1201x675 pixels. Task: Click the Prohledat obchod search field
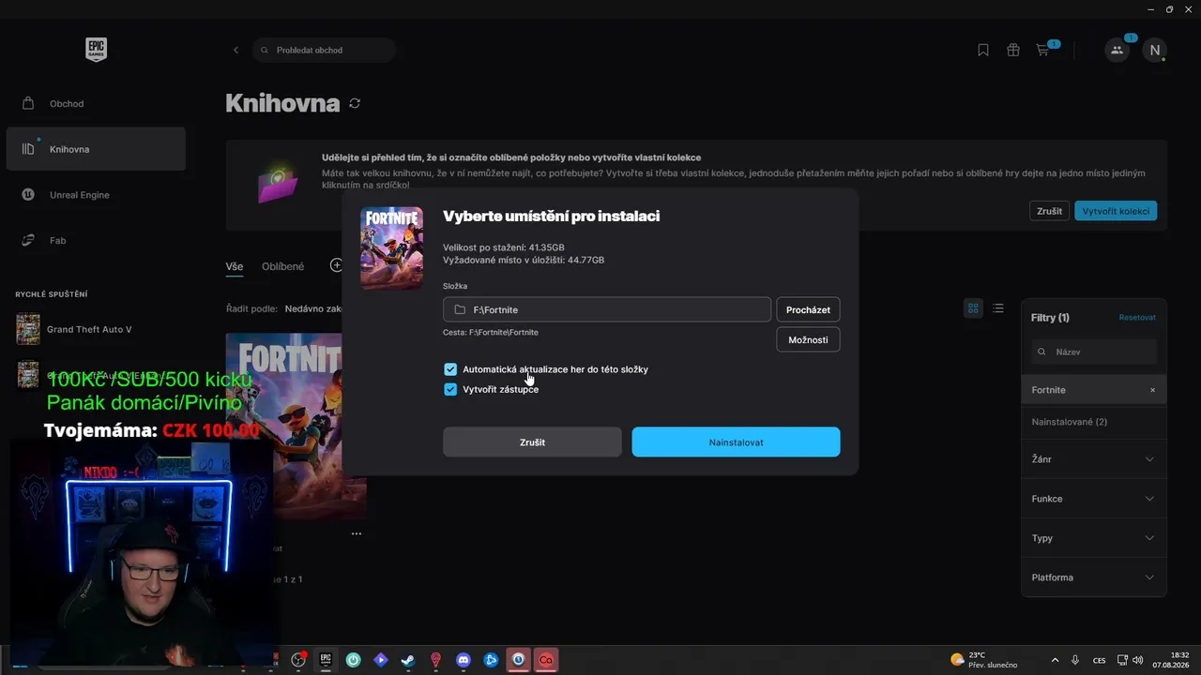coord(324,50)
